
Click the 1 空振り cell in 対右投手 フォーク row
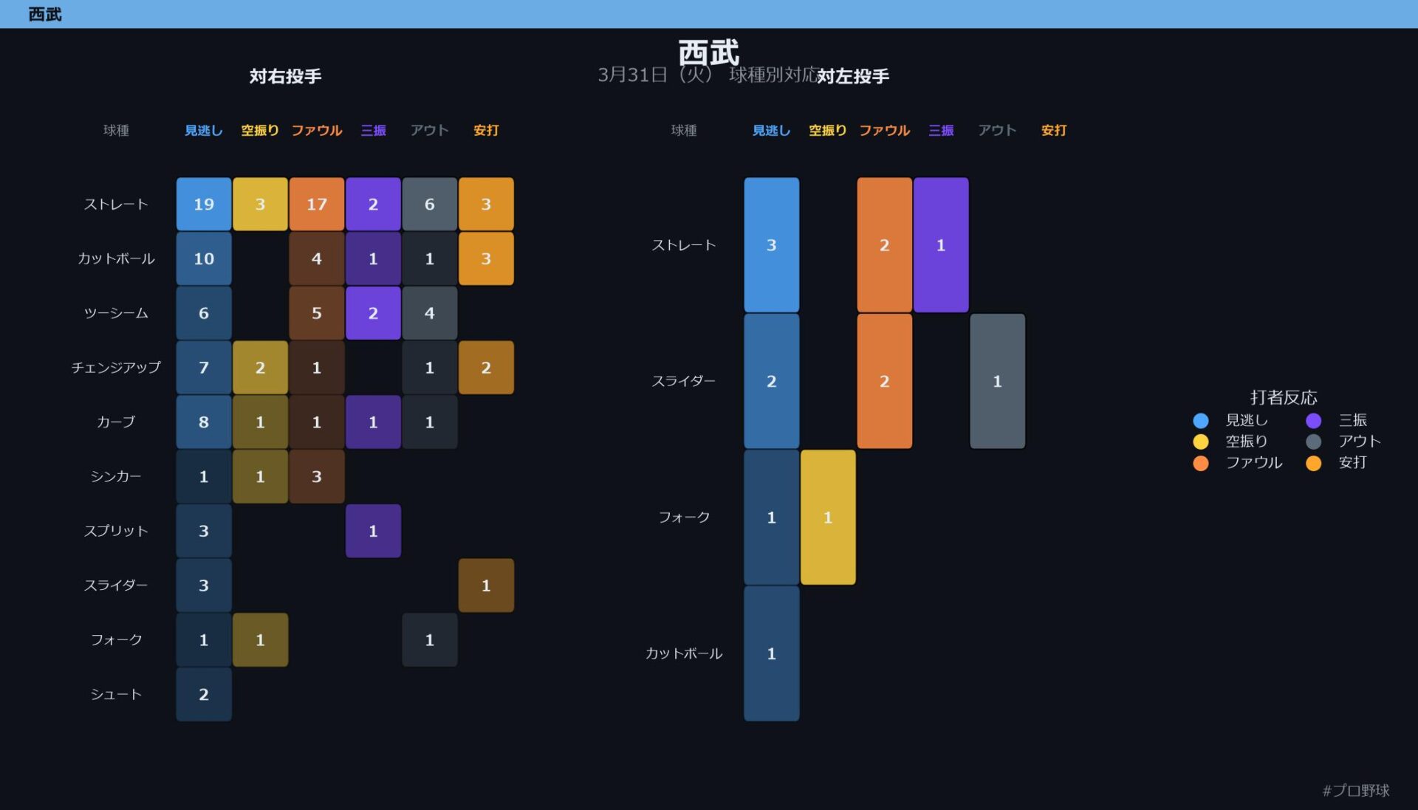pos(260,639)
